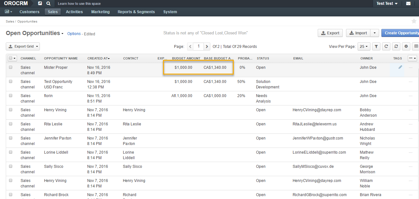The width and height of the screenshot is (419, 199).
Task: Click the grid refresh icon
Action: [386, 47]
